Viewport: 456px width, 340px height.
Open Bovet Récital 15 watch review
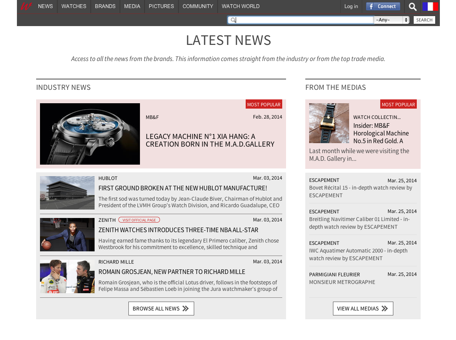(x=361, y=191)
